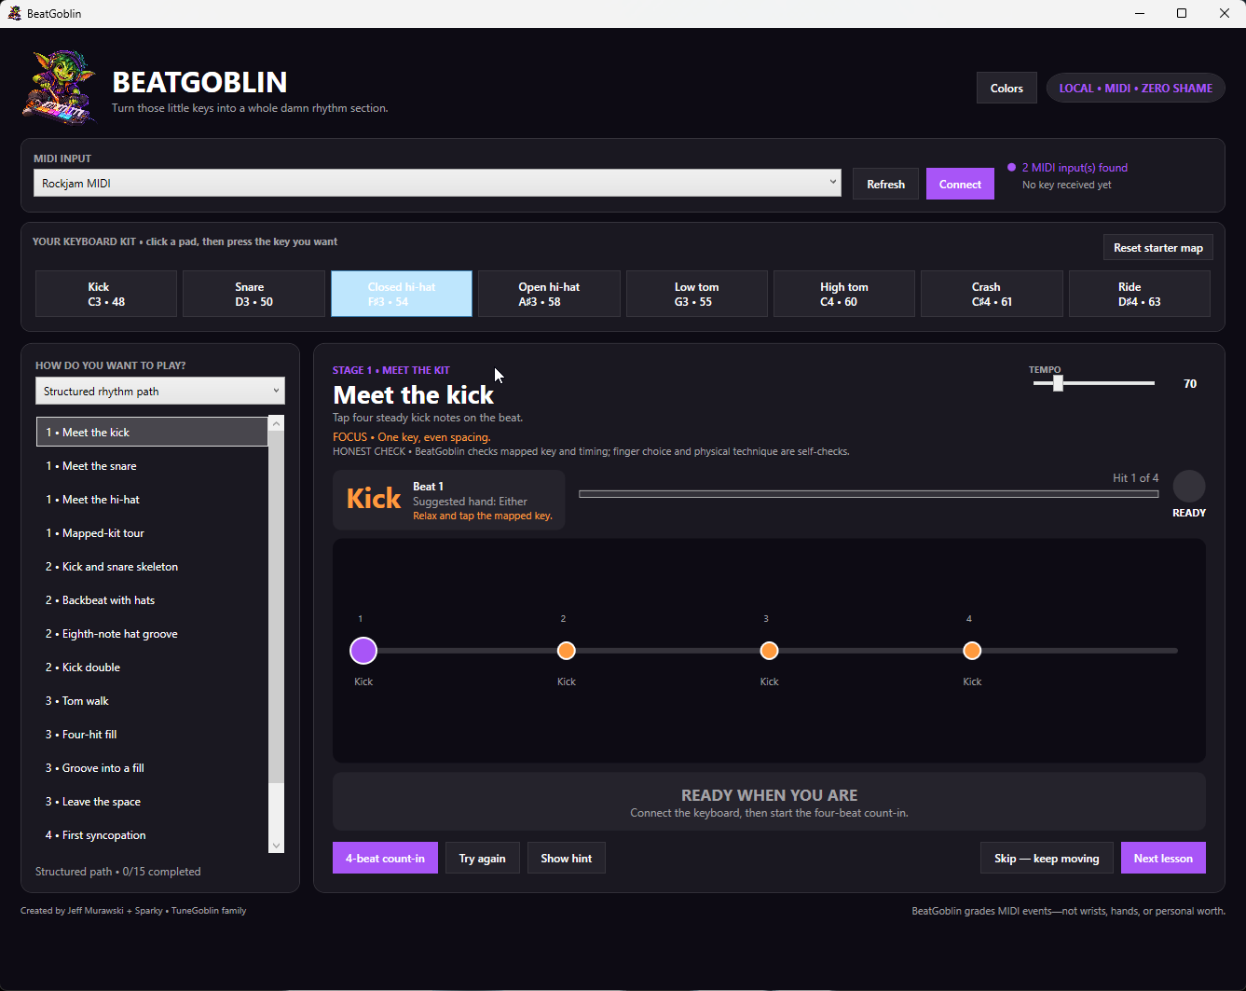Screen dimensions: 1246x991
Task: Open the MIDI input device dropdown
Action: point(437,184)
